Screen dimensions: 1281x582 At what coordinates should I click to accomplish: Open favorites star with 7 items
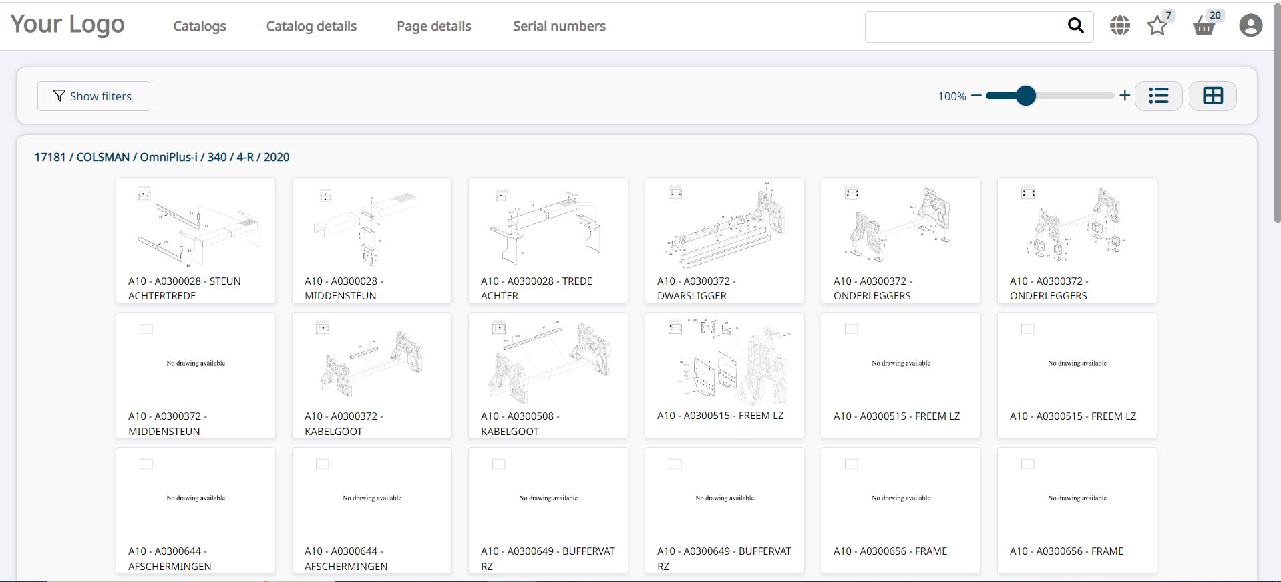1157,26
